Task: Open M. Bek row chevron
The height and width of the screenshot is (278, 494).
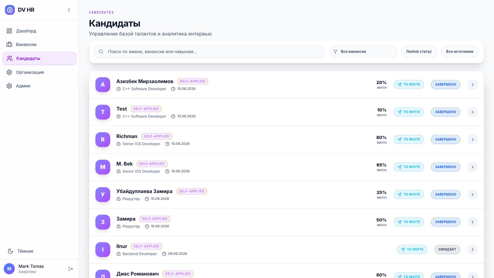Action: click(473, 167)
